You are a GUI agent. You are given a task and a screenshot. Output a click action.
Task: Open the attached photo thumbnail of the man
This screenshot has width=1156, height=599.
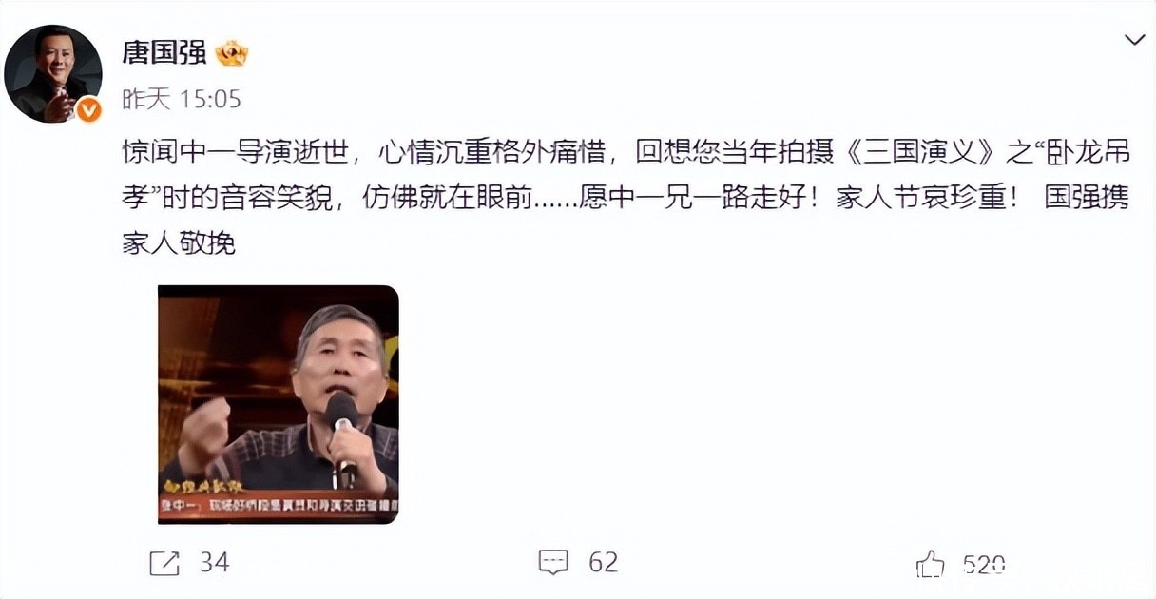tap(279, 404)
